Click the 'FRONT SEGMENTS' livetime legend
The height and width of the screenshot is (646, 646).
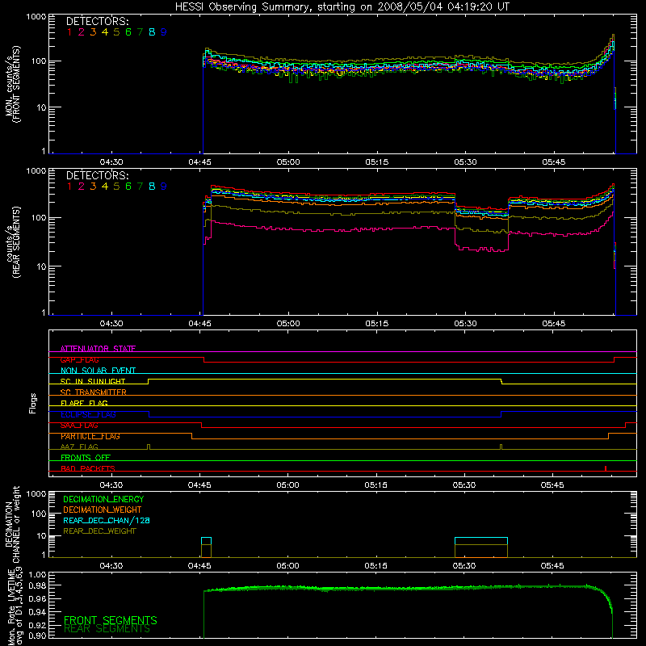(111, 620)
